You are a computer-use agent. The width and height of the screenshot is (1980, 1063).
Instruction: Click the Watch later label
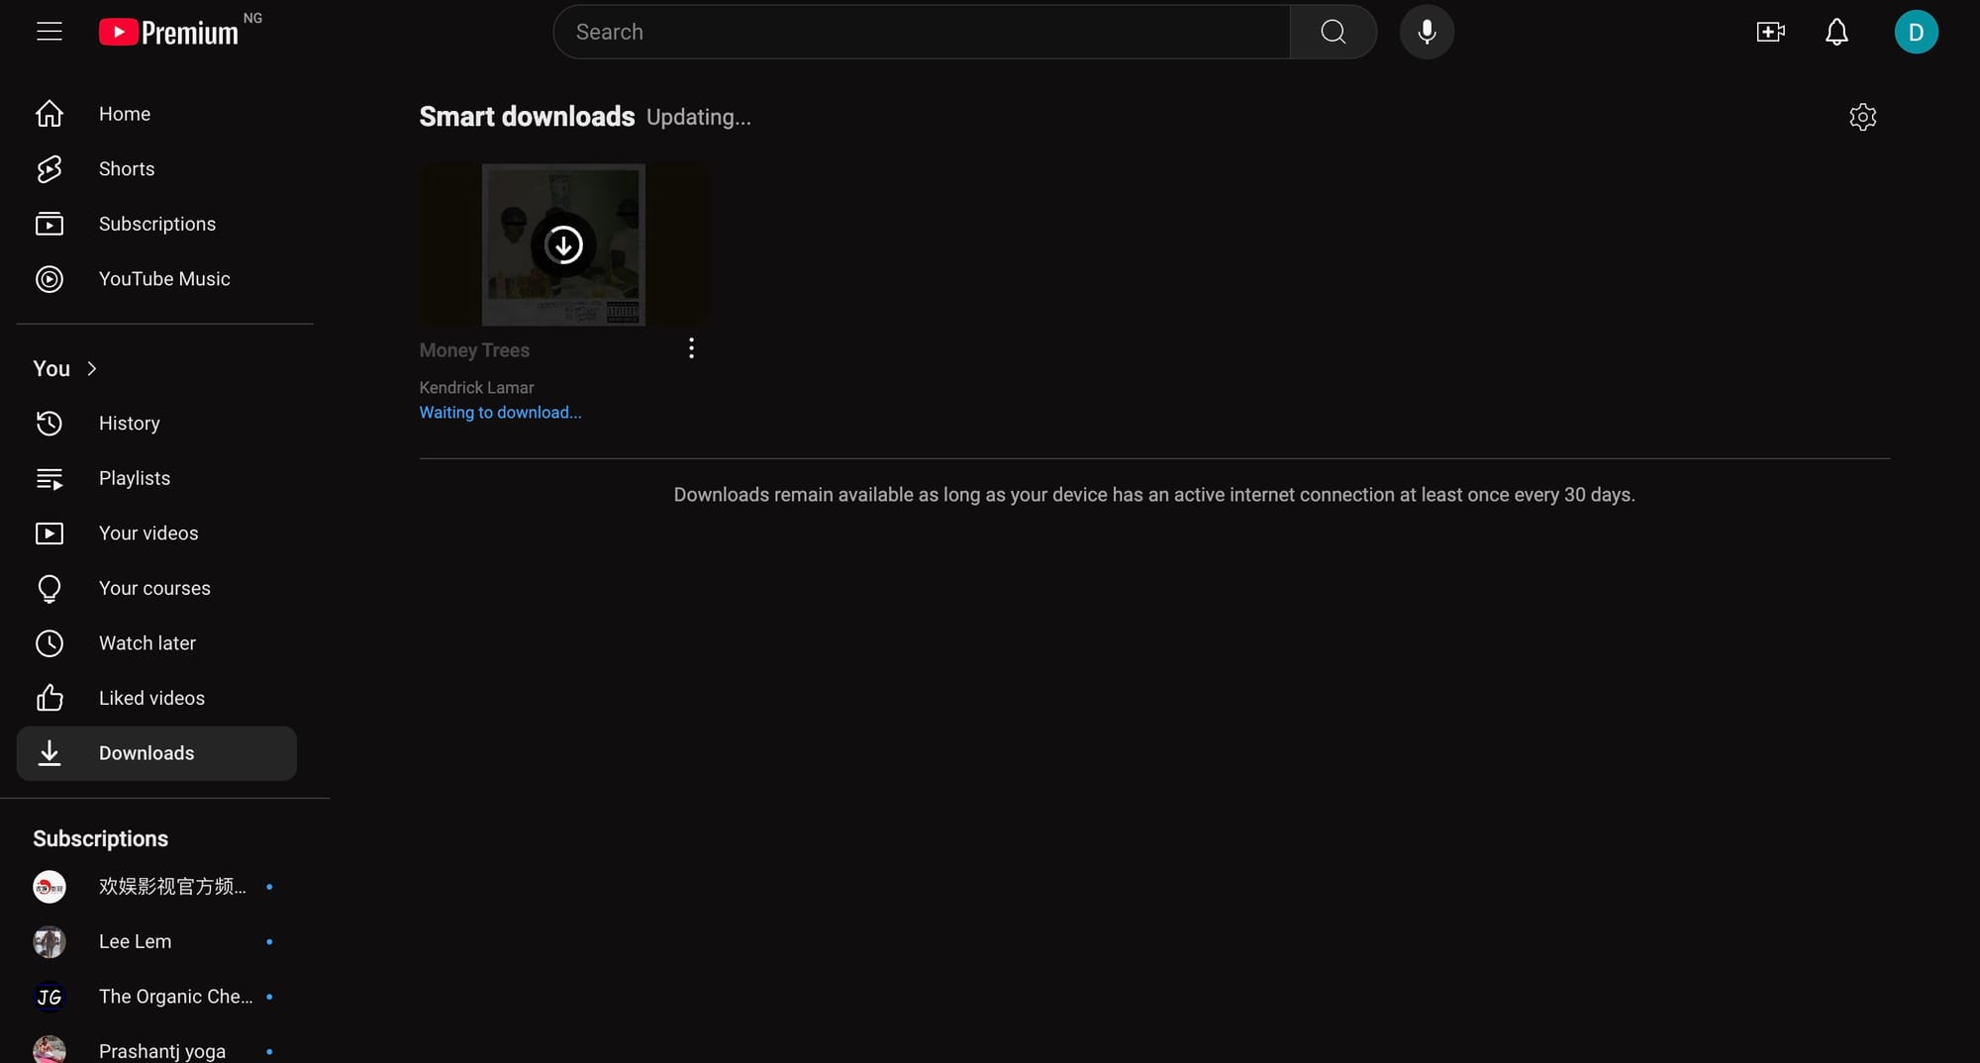point(148,643)
